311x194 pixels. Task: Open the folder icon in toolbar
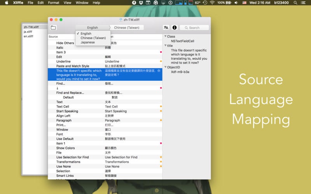pos(53,28)
